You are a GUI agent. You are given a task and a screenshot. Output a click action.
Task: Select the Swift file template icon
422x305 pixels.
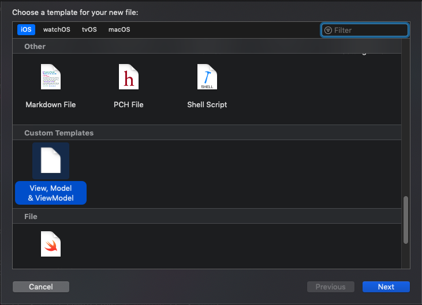coord(51,244)
